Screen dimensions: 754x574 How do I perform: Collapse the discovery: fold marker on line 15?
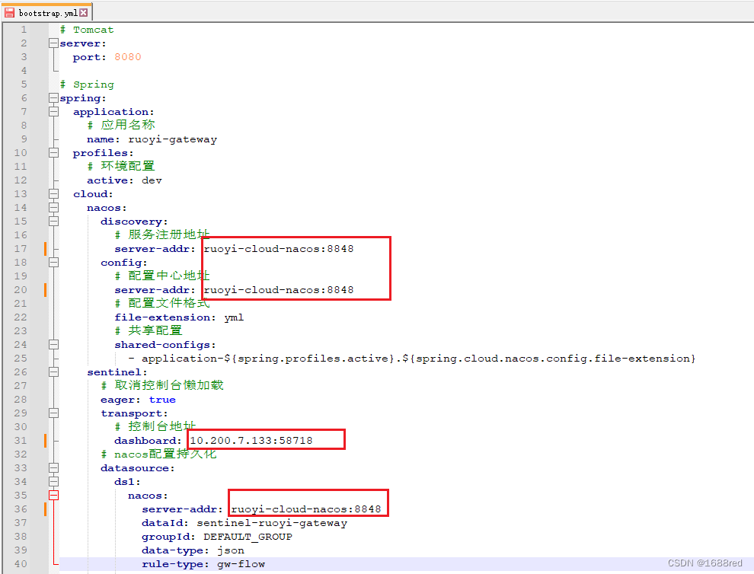(x=54, y=221)
